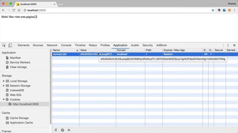This screenshot has height=133, width=238.
Task: Open the Security tab
Action: click(148, 45)
